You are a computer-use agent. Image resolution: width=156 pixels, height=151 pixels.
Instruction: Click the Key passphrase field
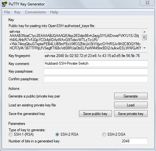click(x=96, y=71)
